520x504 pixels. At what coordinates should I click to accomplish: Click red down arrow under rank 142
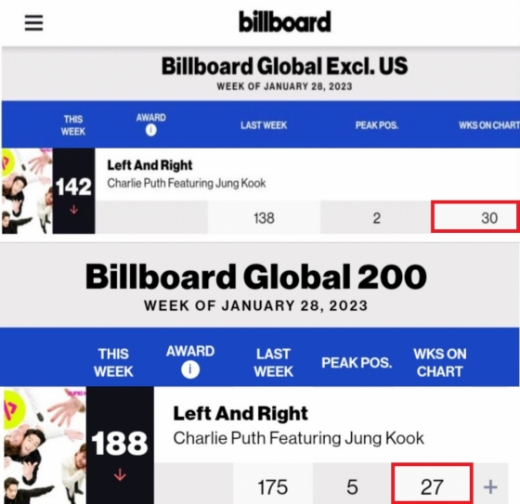click(74, 210)
